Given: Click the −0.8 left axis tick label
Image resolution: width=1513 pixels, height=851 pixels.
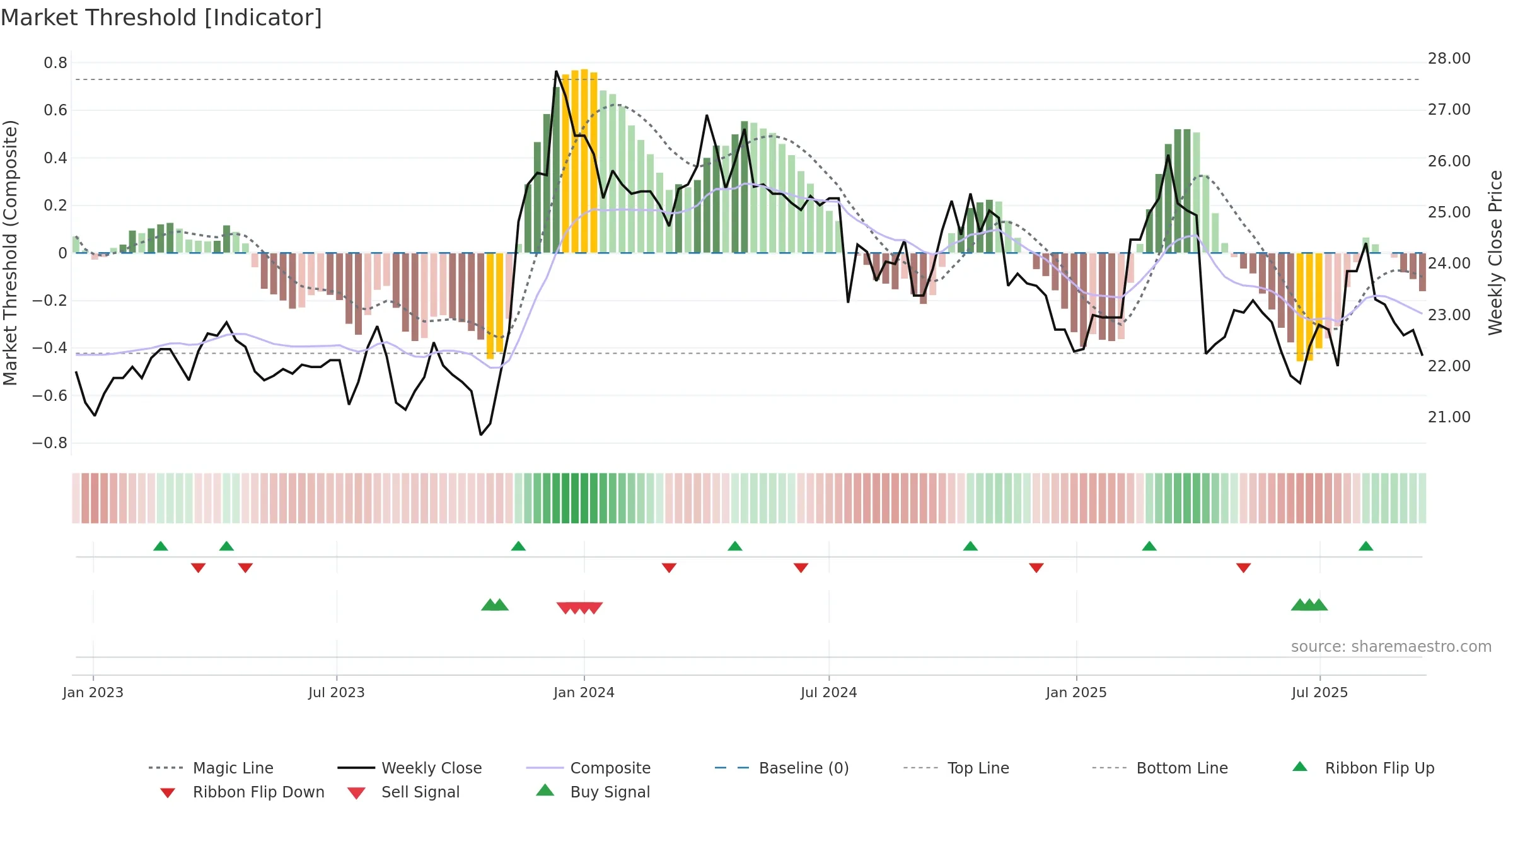Looking at the screenshot, I should coord(50,443).
